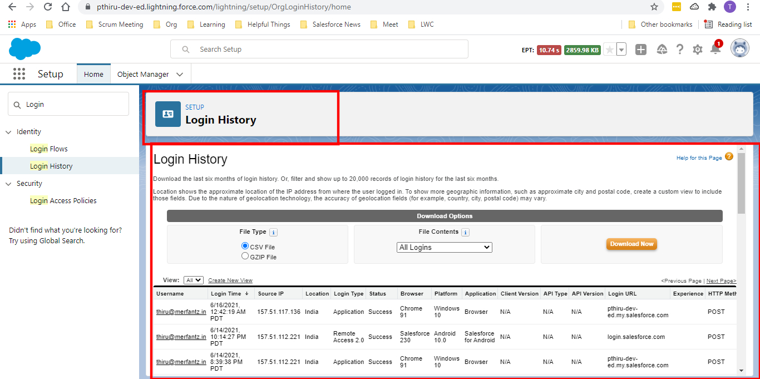Image resolution: width=760 pixels, height=379 pixels.
Task: Open the All Logins file contents dropdown
Action: click(x=444, y=247)
